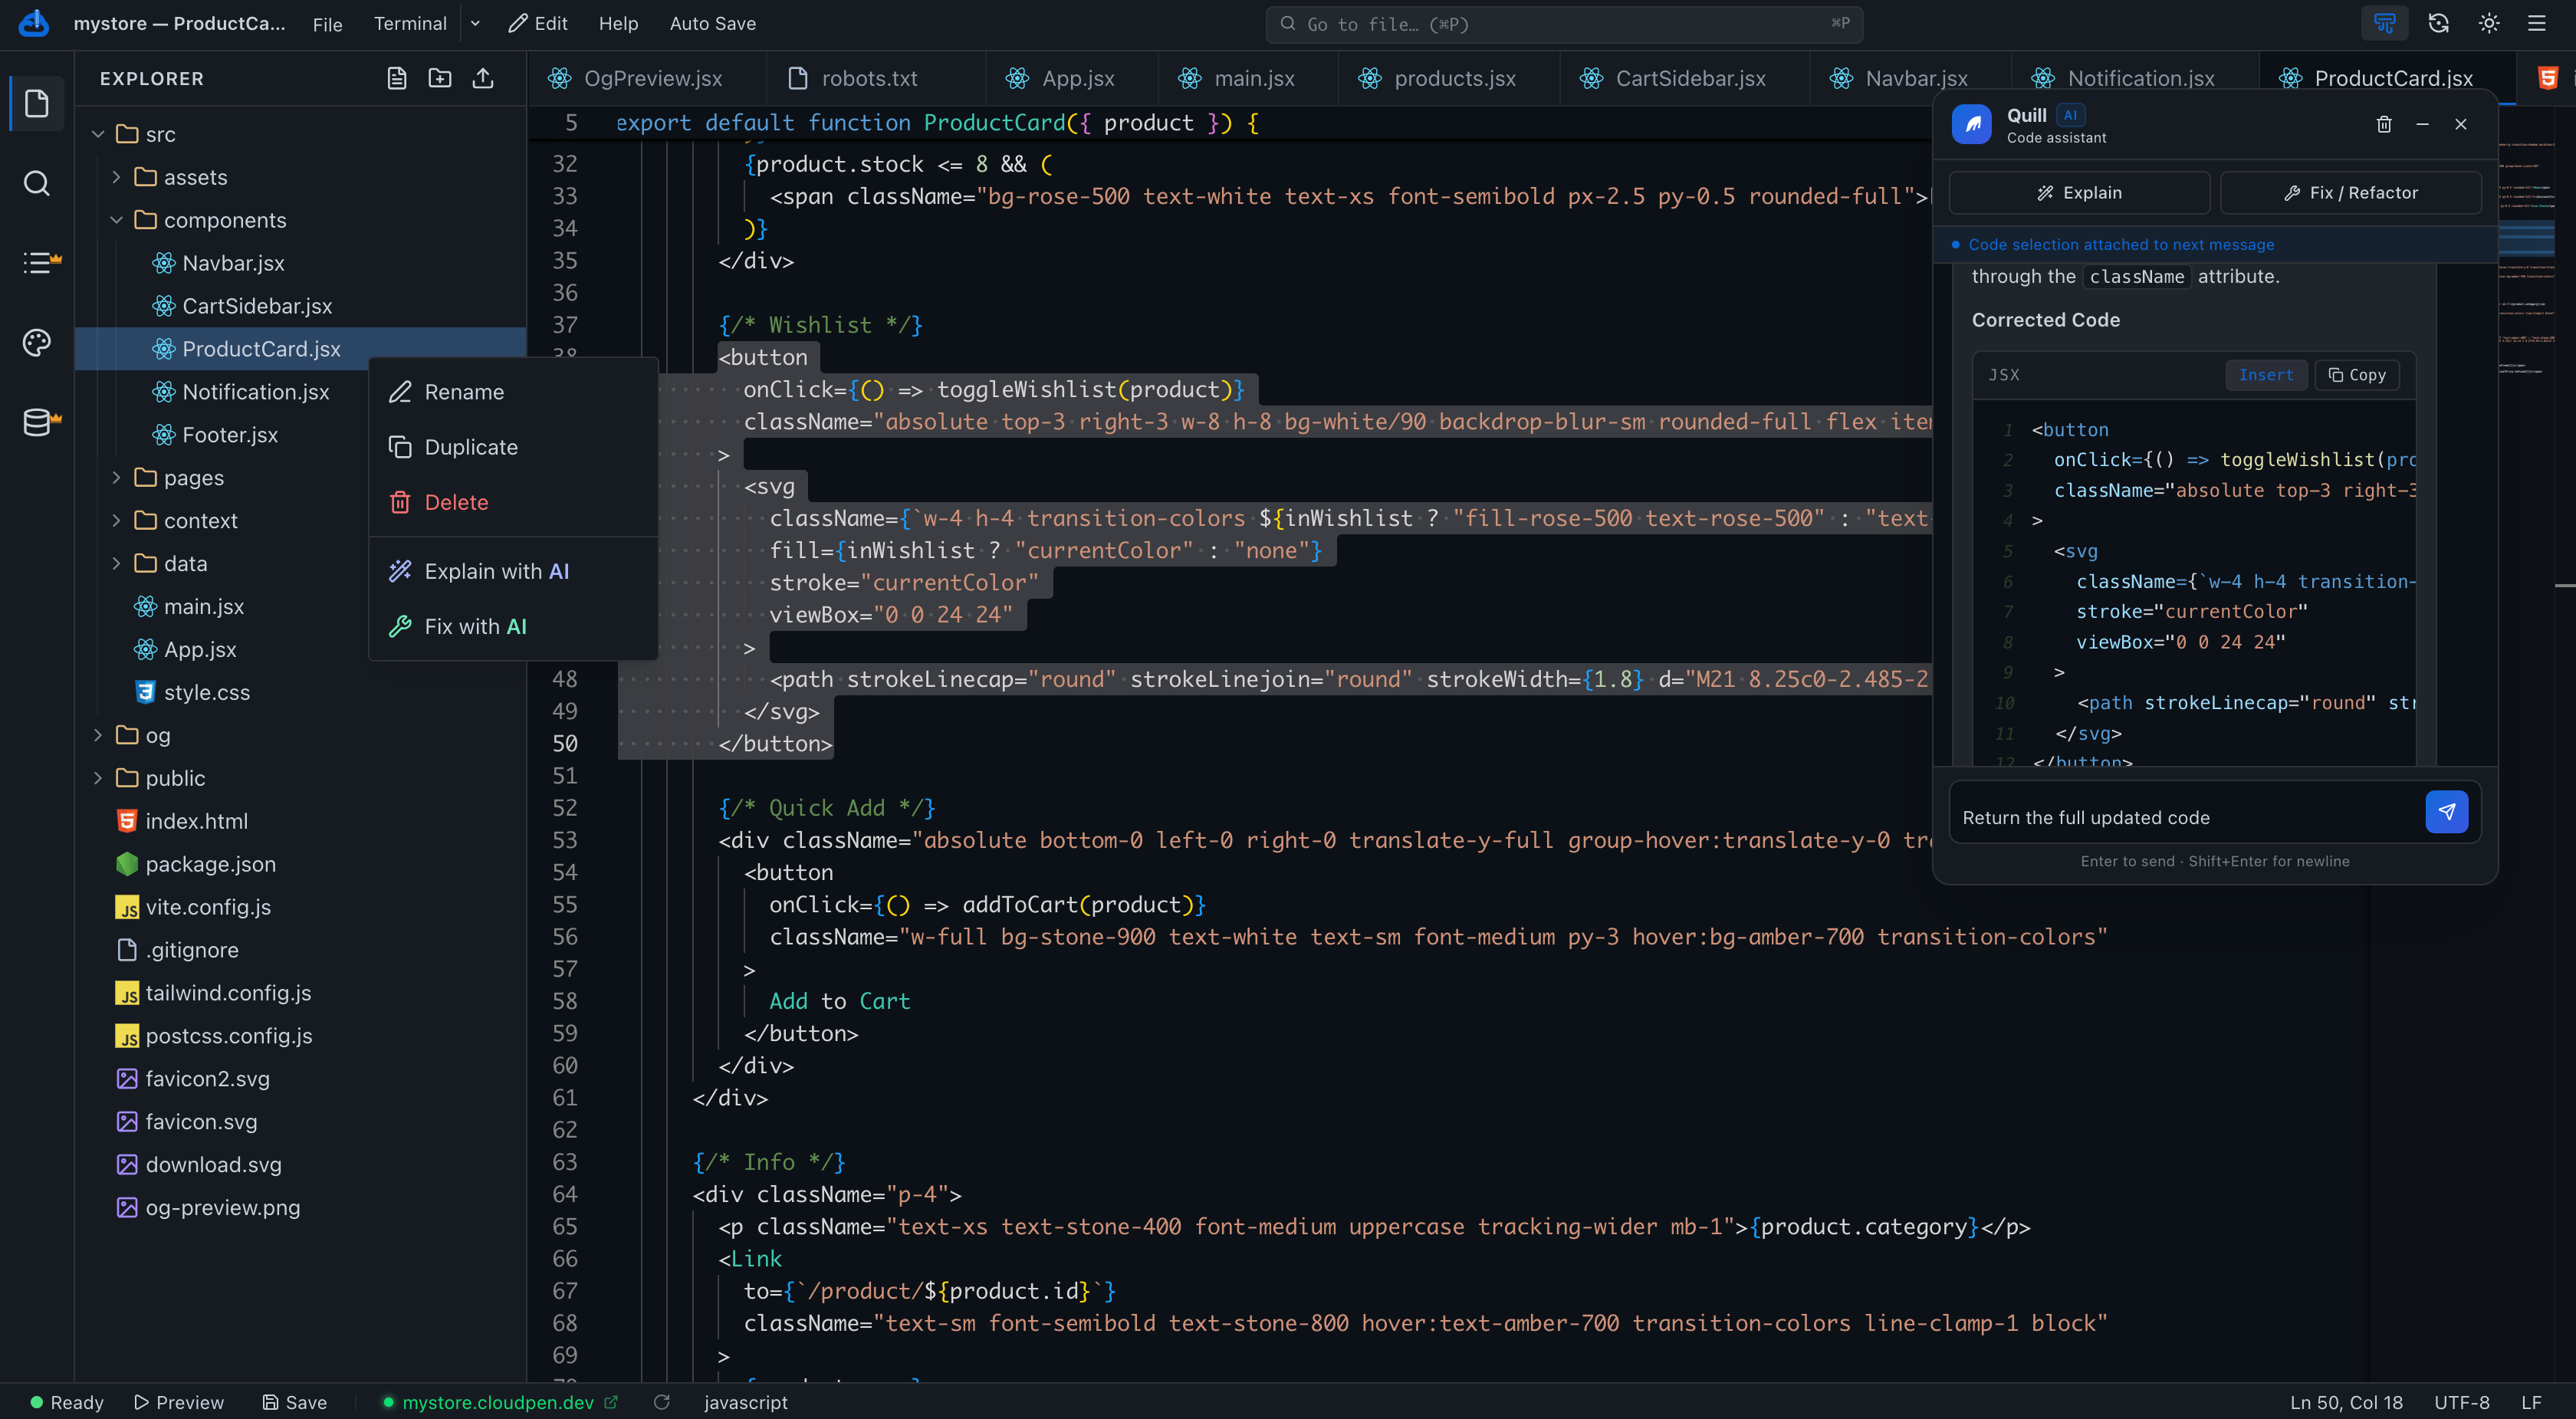This screenshot has height=1419, width=2576.
Task: Open the database icon in activity bar
Action: tap(39, 422)
